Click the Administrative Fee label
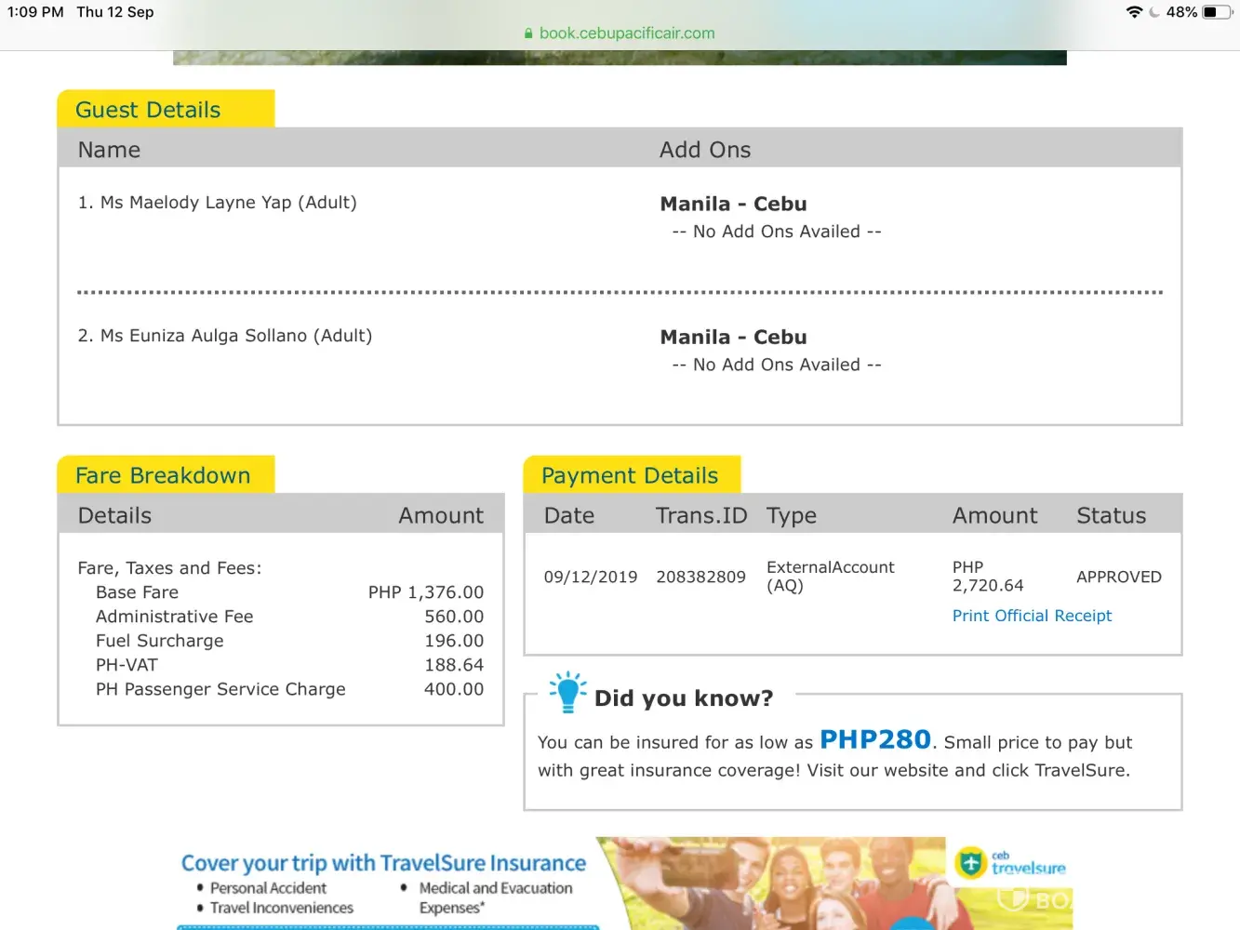Screen dimensions: 1240x930 pos(174,617)
